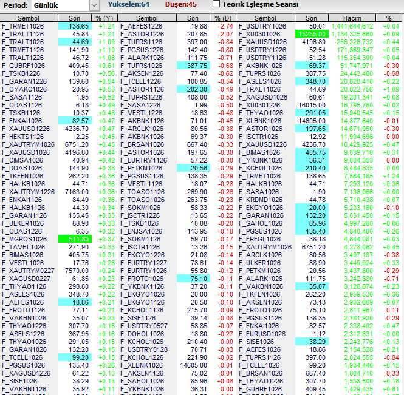Select the F_AKSEN1126 symbol

(x=142, y=373)
